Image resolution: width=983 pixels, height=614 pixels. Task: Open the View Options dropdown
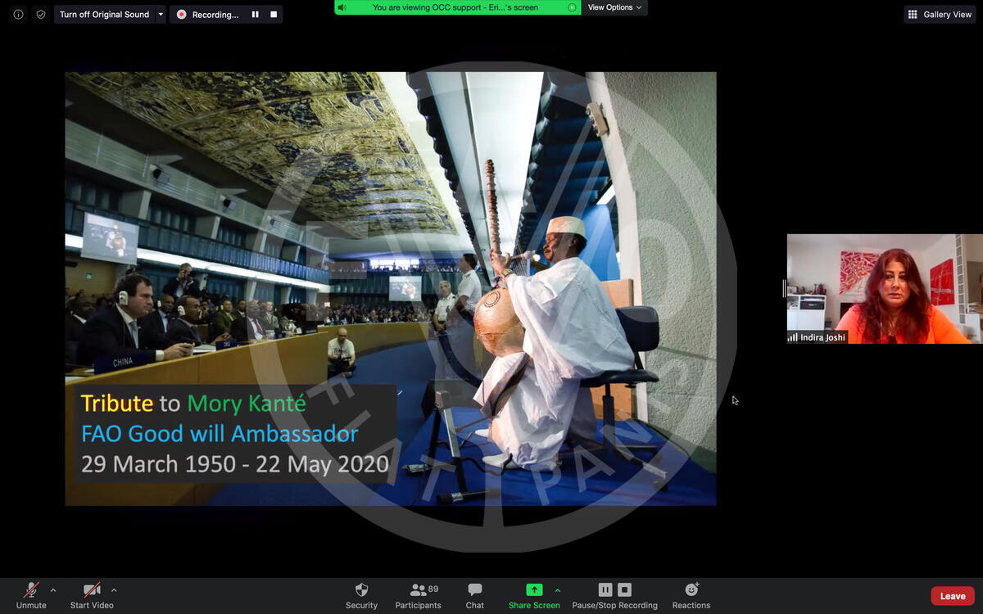coord(615,7)
